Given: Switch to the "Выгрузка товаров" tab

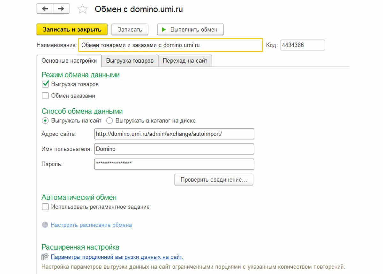Looking at the screenshot, I should point(130,61).
